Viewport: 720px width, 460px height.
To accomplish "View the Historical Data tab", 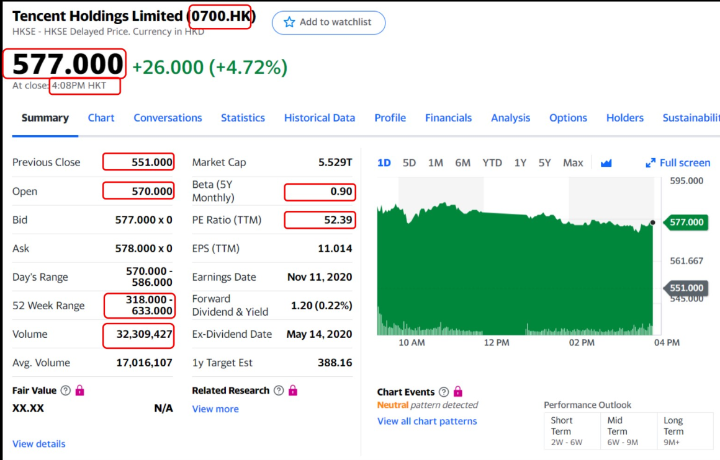I will click(x=320, y=118).
